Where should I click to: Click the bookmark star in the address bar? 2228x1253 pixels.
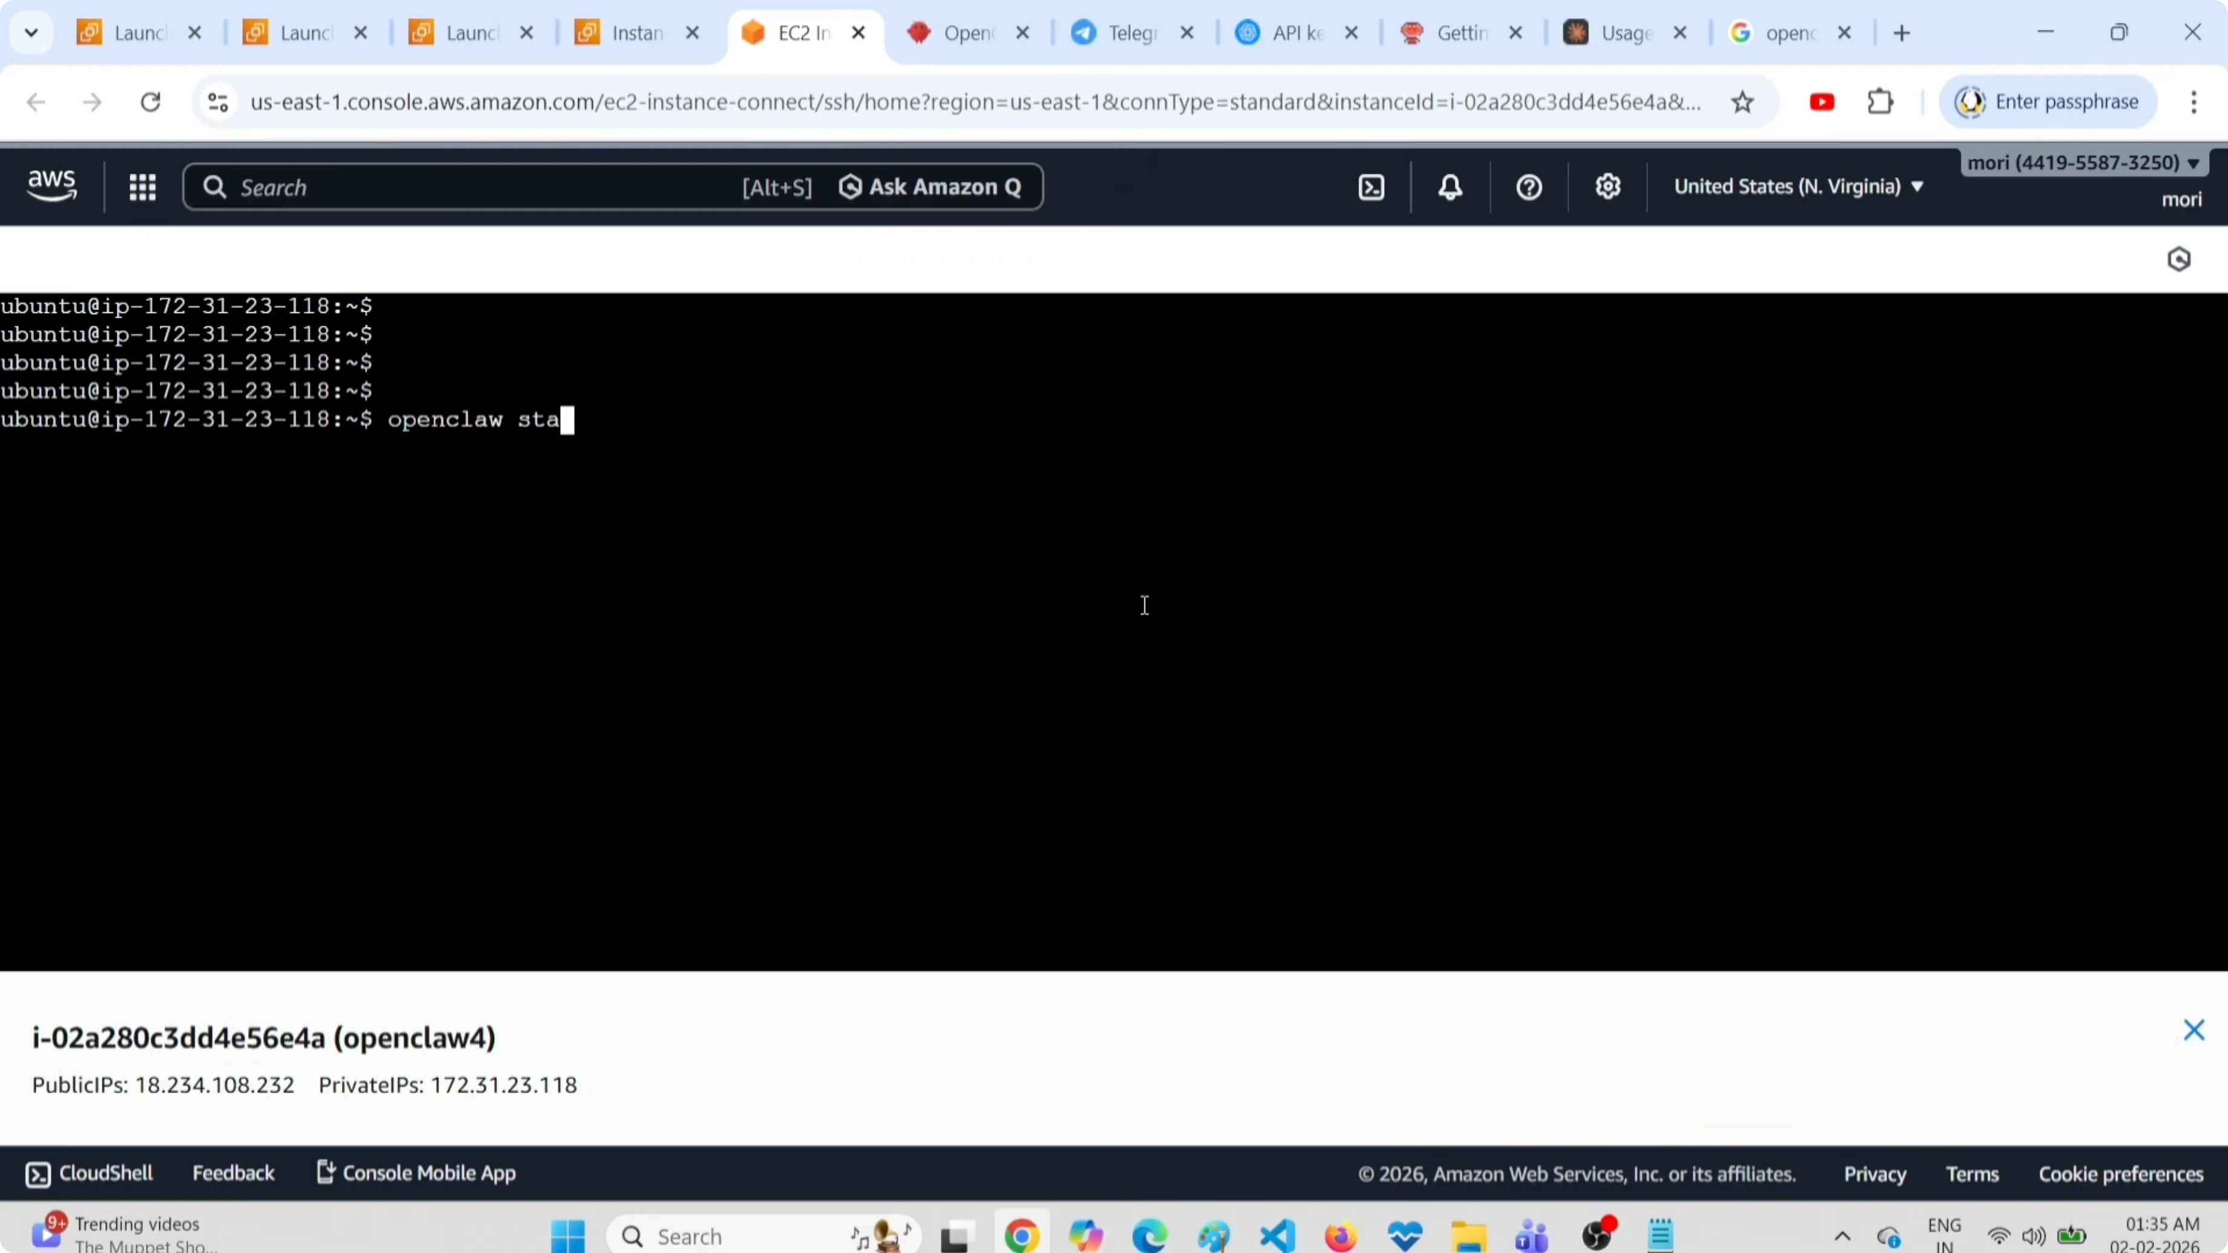pos(1743,101)
